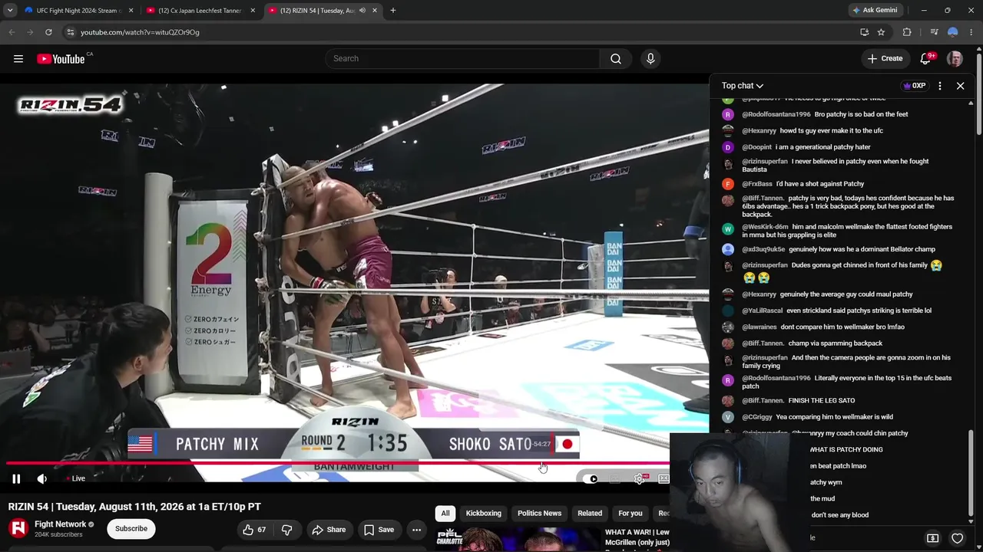Screen dimensions: 983x552
Task: Open live chat more options menu
Action: 940,86
